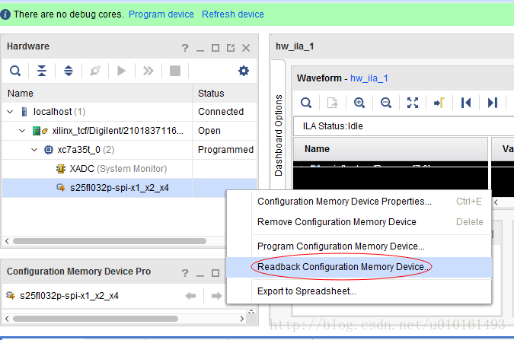Click the Connected status cell

coord(221,112)
